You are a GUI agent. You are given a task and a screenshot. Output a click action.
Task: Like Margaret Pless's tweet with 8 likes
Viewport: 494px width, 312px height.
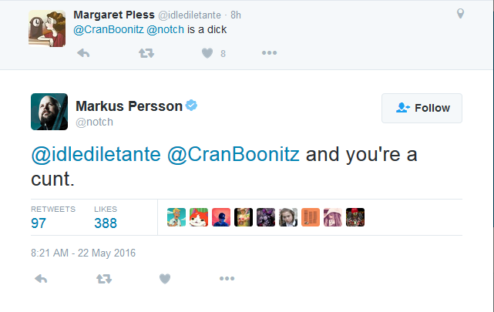click(x=207, y=53)
